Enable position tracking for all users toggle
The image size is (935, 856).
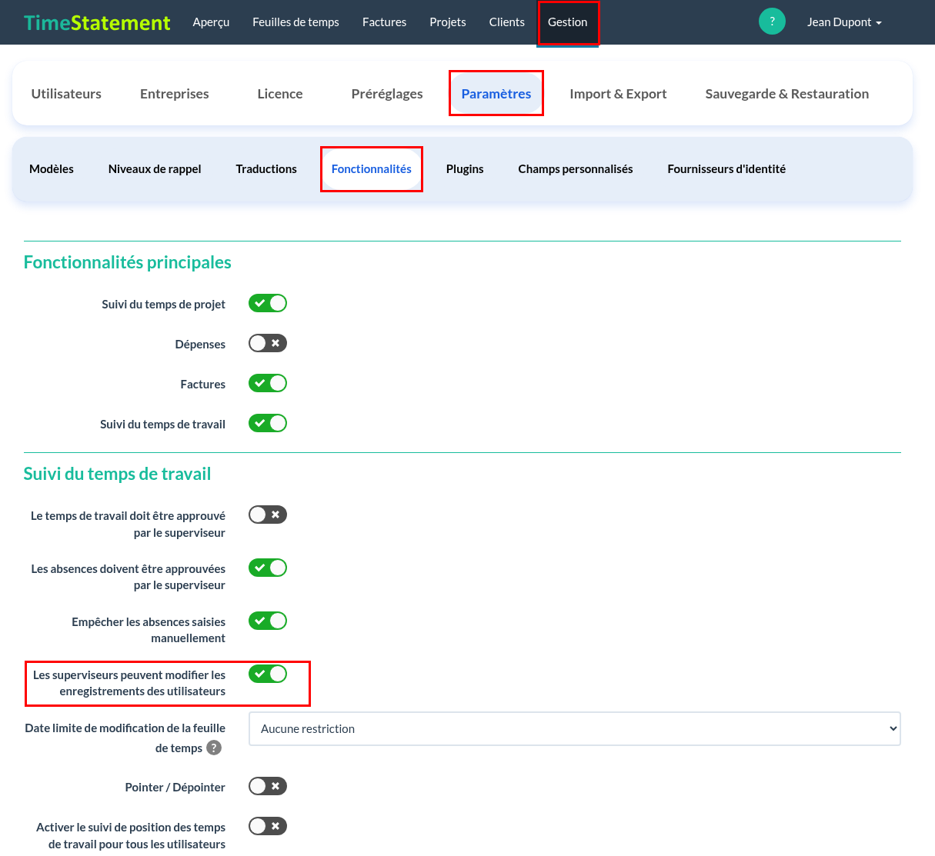(x=268, y=826)
